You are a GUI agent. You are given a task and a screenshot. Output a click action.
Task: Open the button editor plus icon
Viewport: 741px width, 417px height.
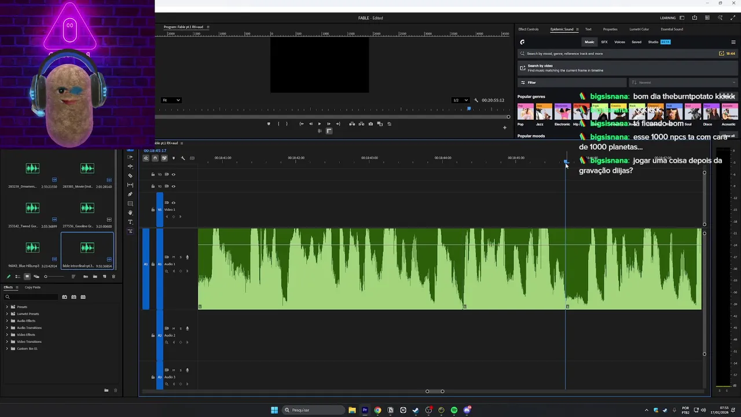[504, 127]
